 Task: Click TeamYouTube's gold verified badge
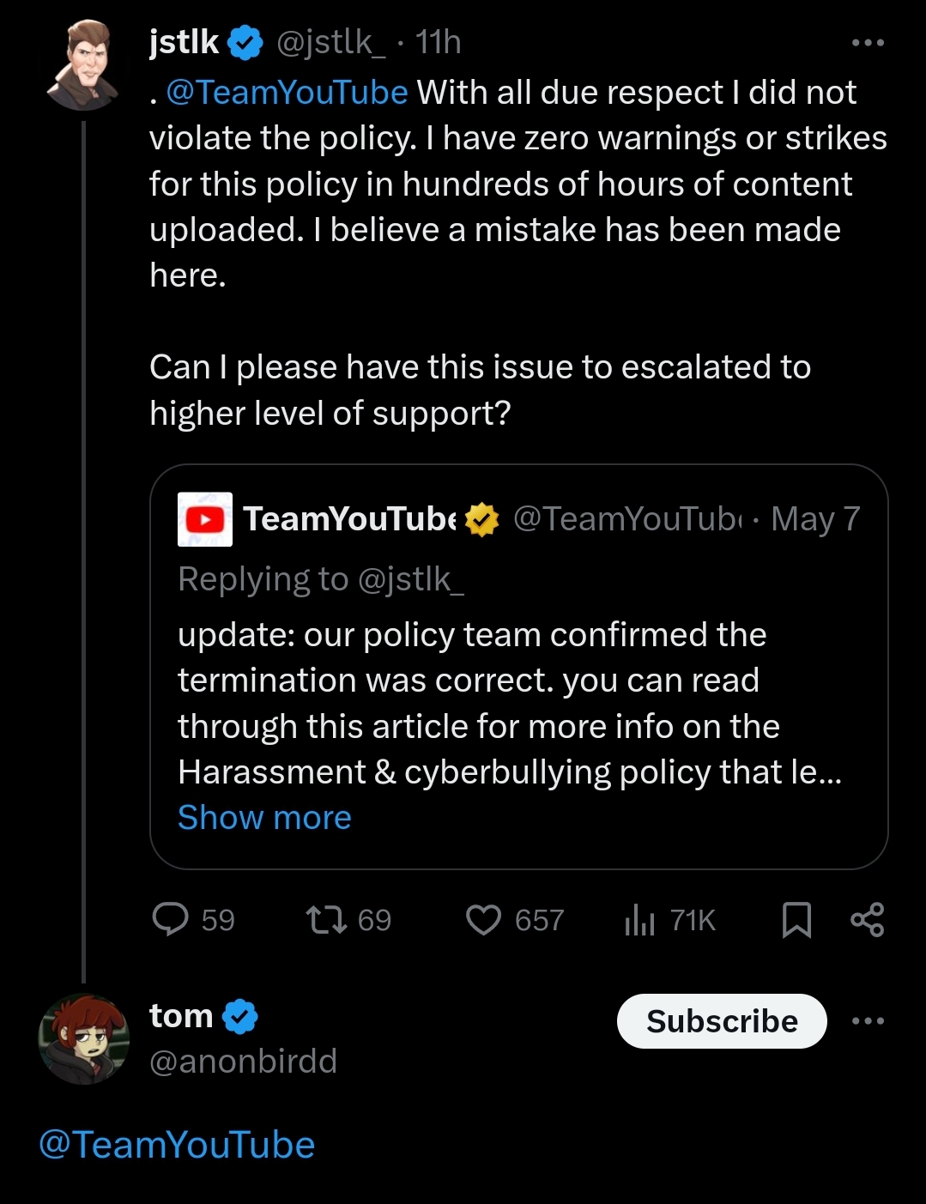482,519
